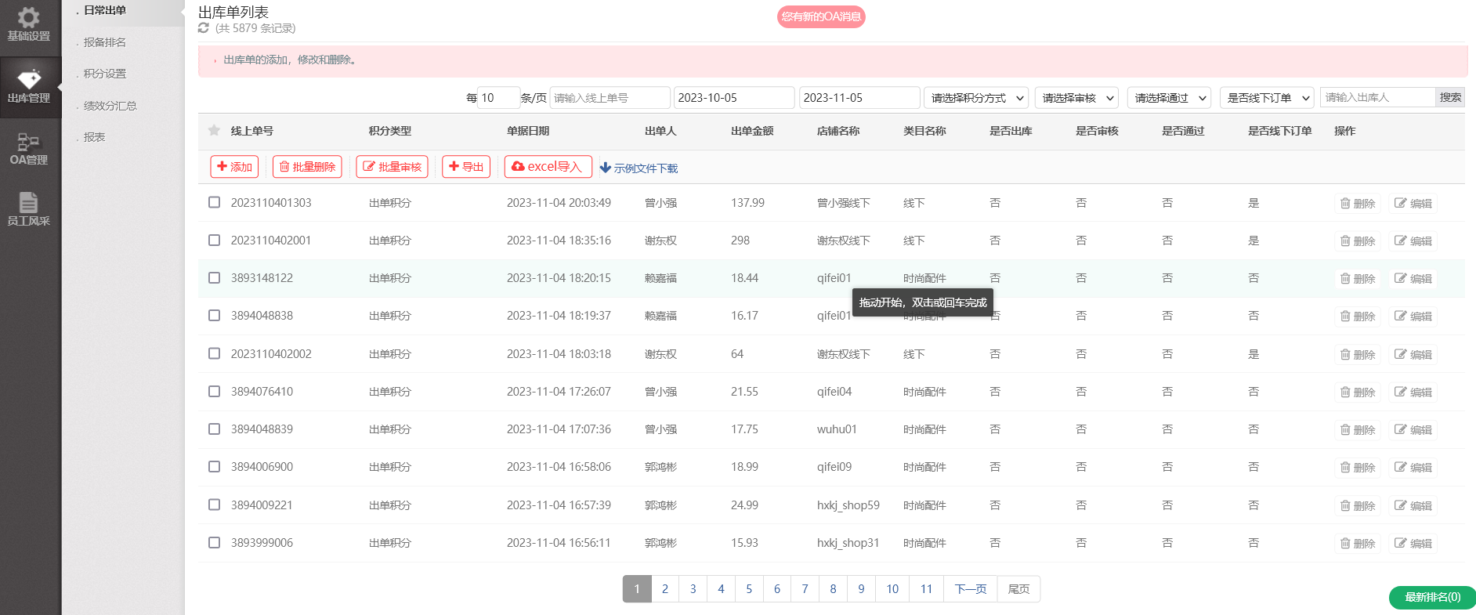The width and height of the screenshot is (1476, 615).
Task: Open OA管理 sidebar icon
Action: point(29,141)
